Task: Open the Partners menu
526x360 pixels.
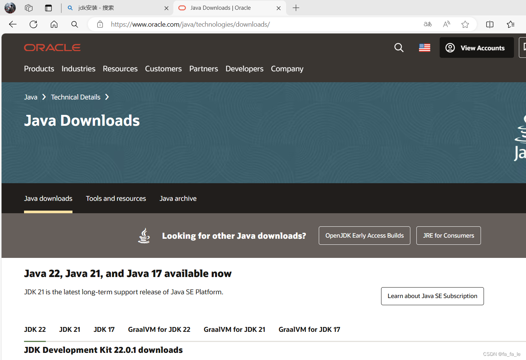Action: tap(203, 69)
